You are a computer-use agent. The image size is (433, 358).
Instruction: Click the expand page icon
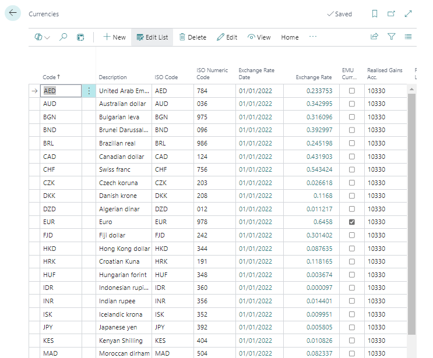[408, 14]
